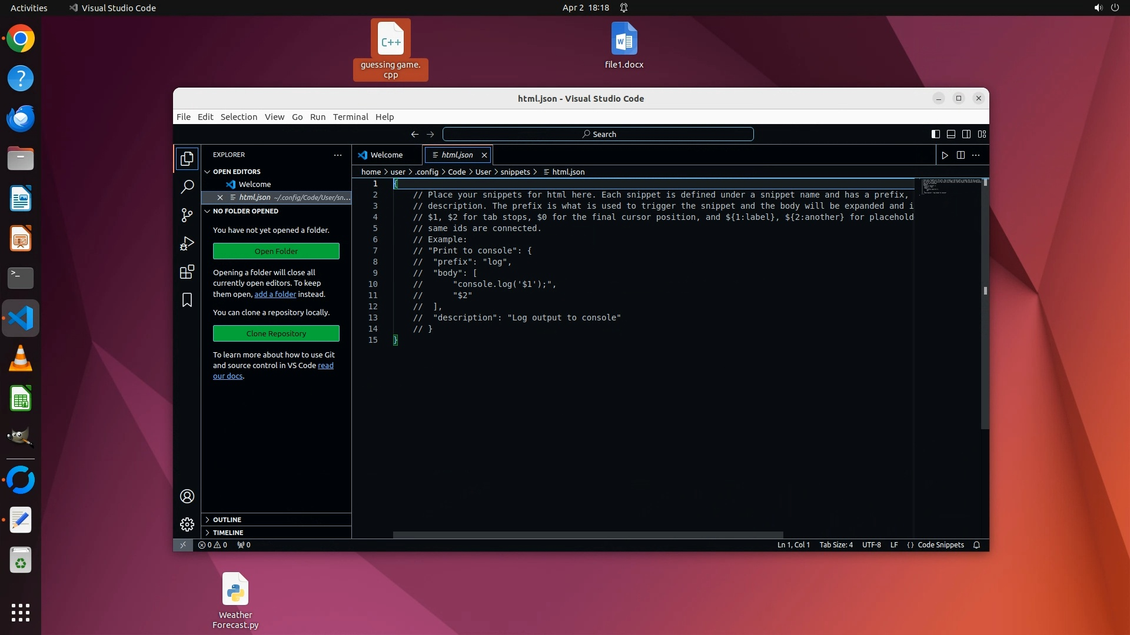
Task: Open the Extensions view
Action: [x=187, y=272]
